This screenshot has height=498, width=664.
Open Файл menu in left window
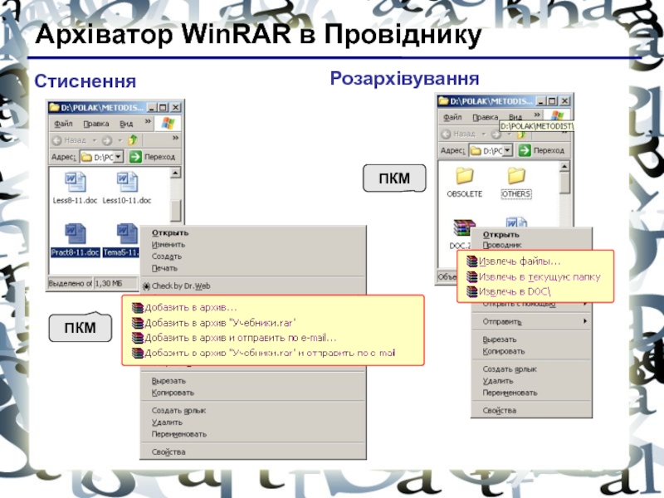pos(64,124)
